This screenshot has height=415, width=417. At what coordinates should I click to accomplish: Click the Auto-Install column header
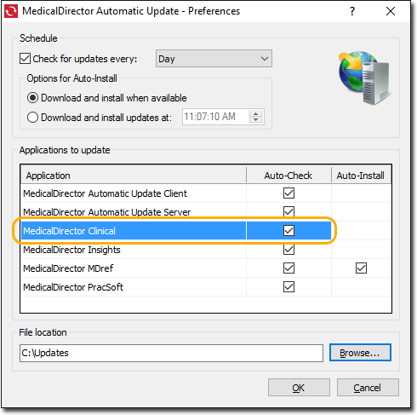click(x=361, y=176)
